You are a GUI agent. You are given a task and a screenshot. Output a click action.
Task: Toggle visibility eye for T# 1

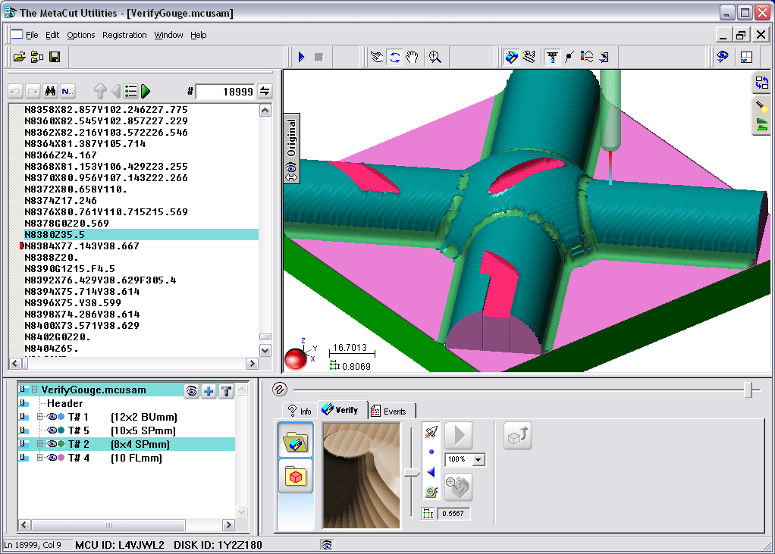[x=52, y=417]
